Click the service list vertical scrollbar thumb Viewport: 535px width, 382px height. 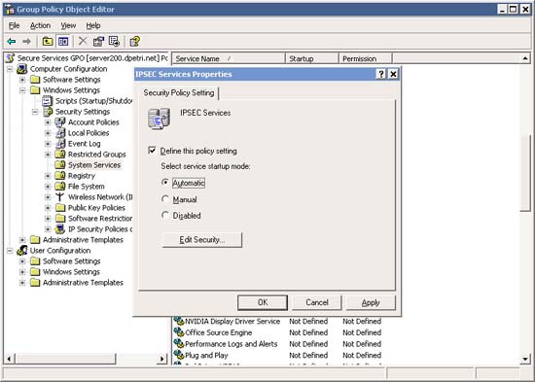click(525, 173)
